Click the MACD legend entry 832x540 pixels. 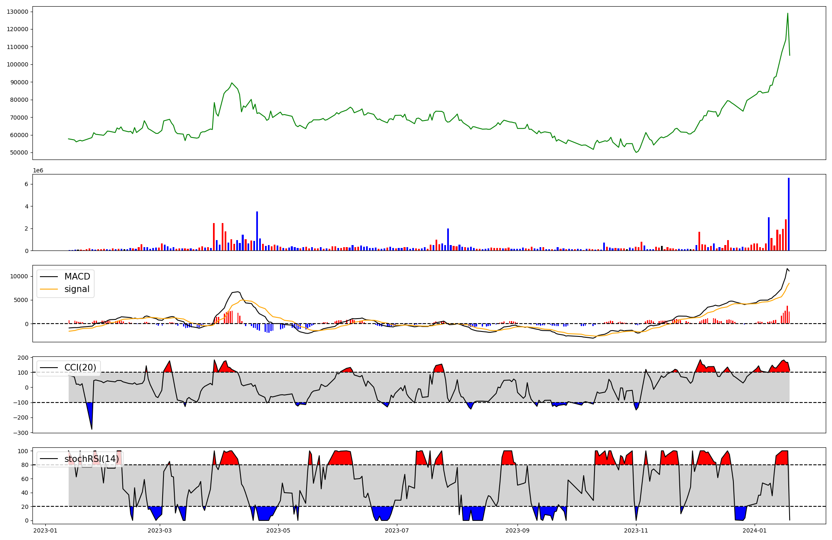click(65, 277)
